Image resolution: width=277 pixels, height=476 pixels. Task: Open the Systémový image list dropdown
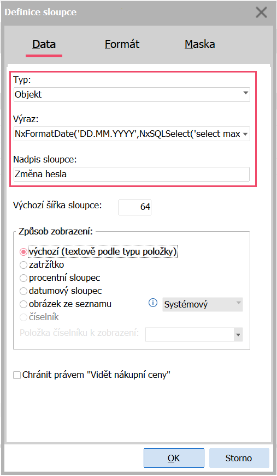[x=203, y=304]
